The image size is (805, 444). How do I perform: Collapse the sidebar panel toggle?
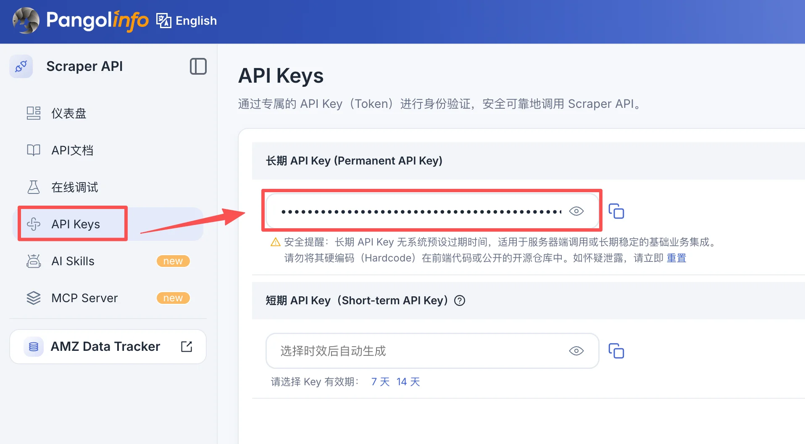pos(198,66)
